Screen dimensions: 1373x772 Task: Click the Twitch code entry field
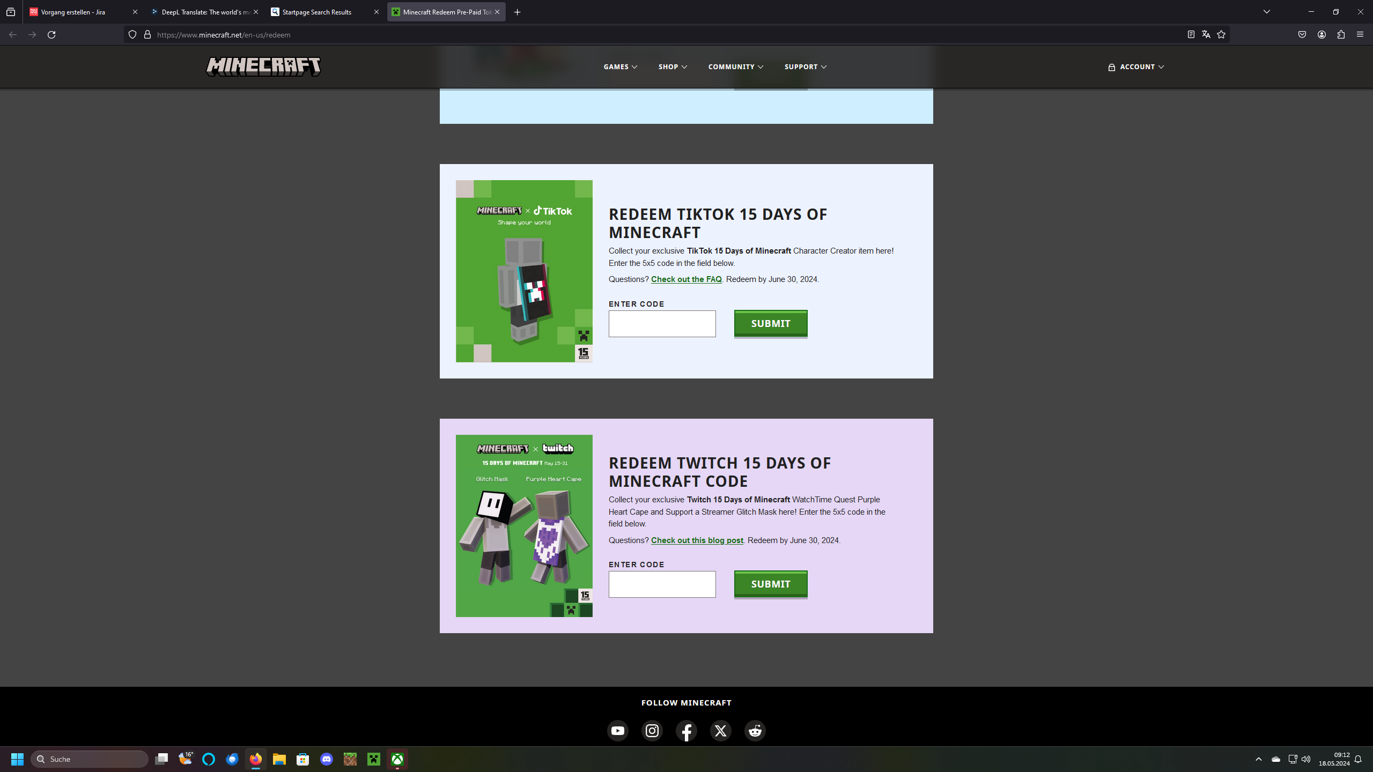click(662, 584)
